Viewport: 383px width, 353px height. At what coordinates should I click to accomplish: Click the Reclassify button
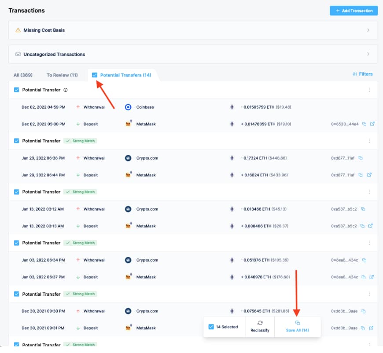point(260,327)
